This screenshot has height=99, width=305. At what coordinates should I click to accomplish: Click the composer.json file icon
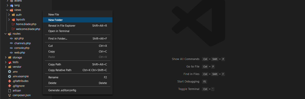tap(10, 95)
